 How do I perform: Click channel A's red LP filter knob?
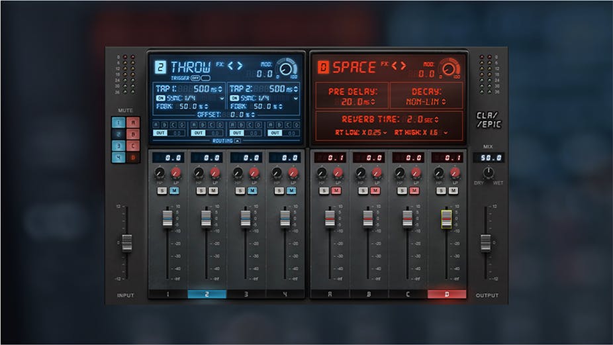[x=338, y=173]
